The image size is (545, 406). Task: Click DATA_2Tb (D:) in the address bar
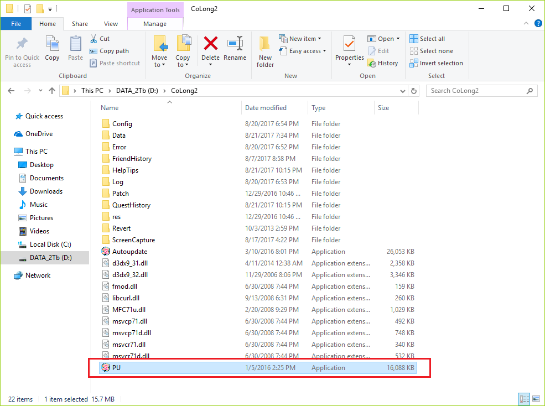[x=137, y=91]
